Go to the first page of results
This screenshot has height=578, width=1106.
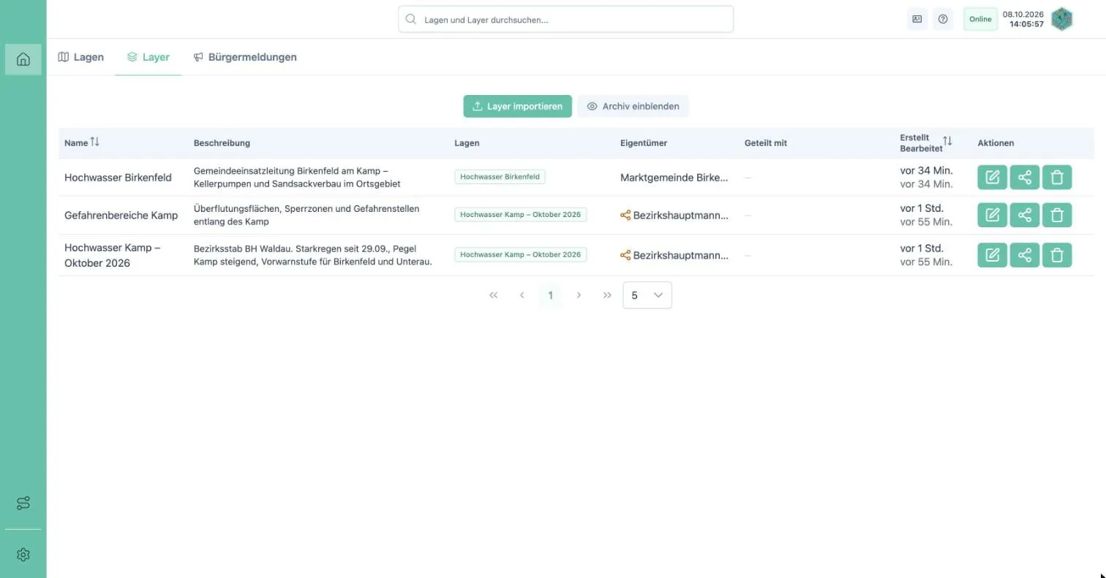click(x=493, y=295)
